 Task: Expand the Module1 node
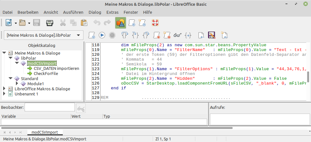pos(17,84)
